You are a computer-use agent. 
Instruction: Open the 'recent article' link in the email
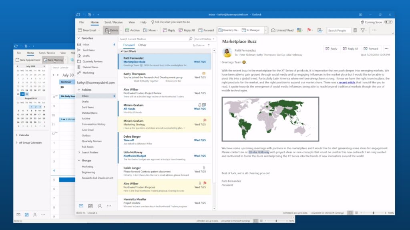click(347, 82)
